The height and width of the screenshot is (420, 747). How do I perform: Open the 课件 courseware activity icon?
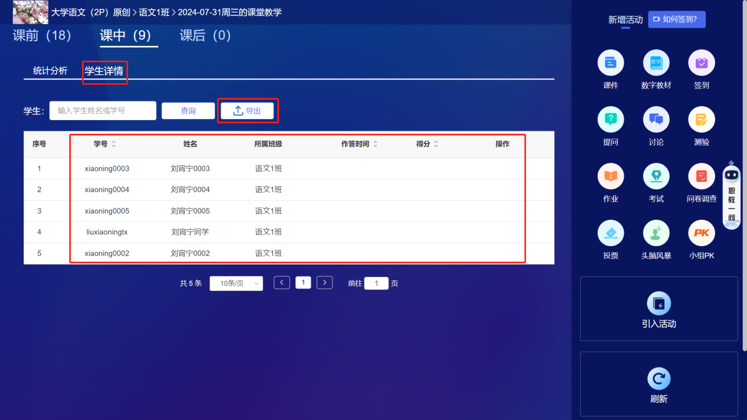coord(611,63)
